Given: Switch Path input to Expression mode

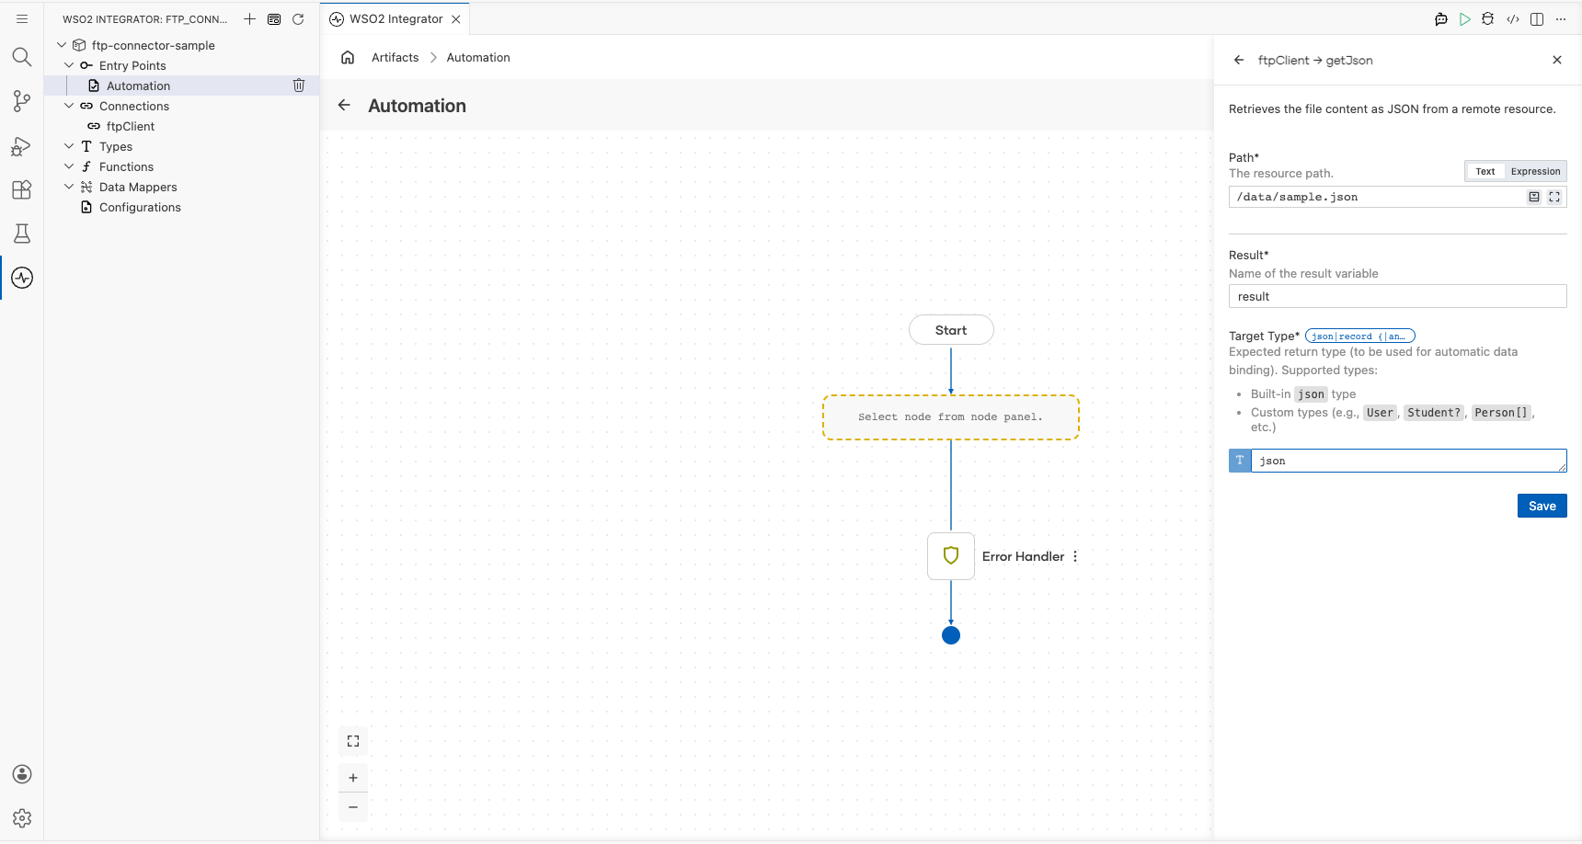Looking at the screenshot, I should 1535,171.
